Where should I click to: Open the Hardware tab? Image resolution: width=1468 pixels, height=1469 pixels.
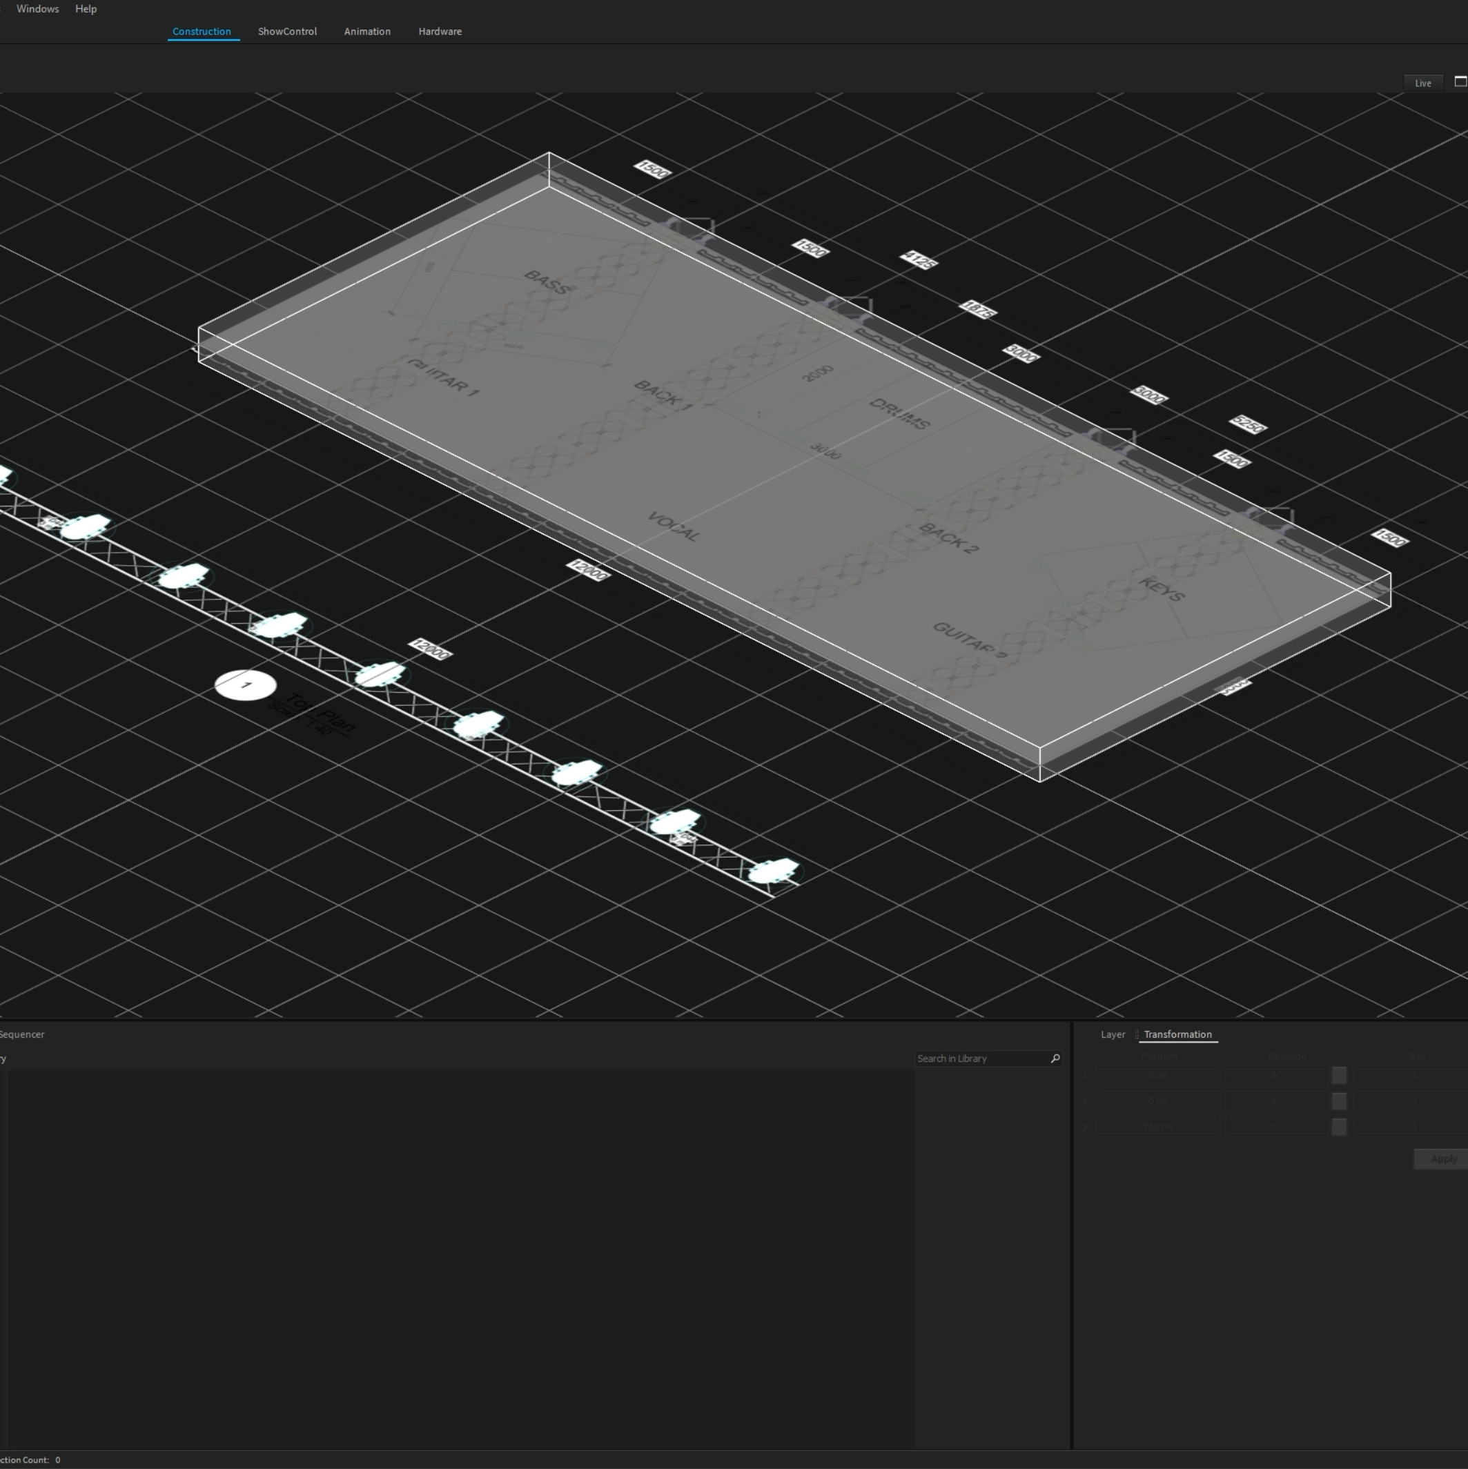click(440, 31)
